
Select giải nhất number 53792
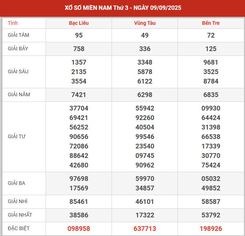pyautogui.click(x=211, y=215)
